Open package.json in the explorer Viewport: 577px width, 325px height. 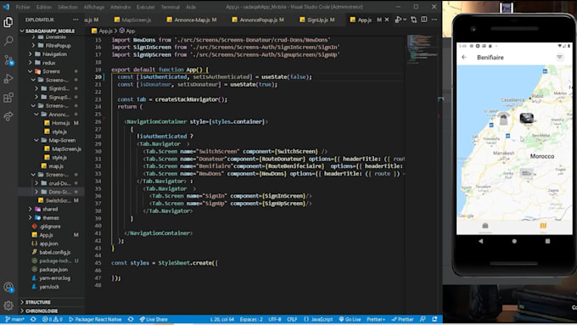(51, 270)
